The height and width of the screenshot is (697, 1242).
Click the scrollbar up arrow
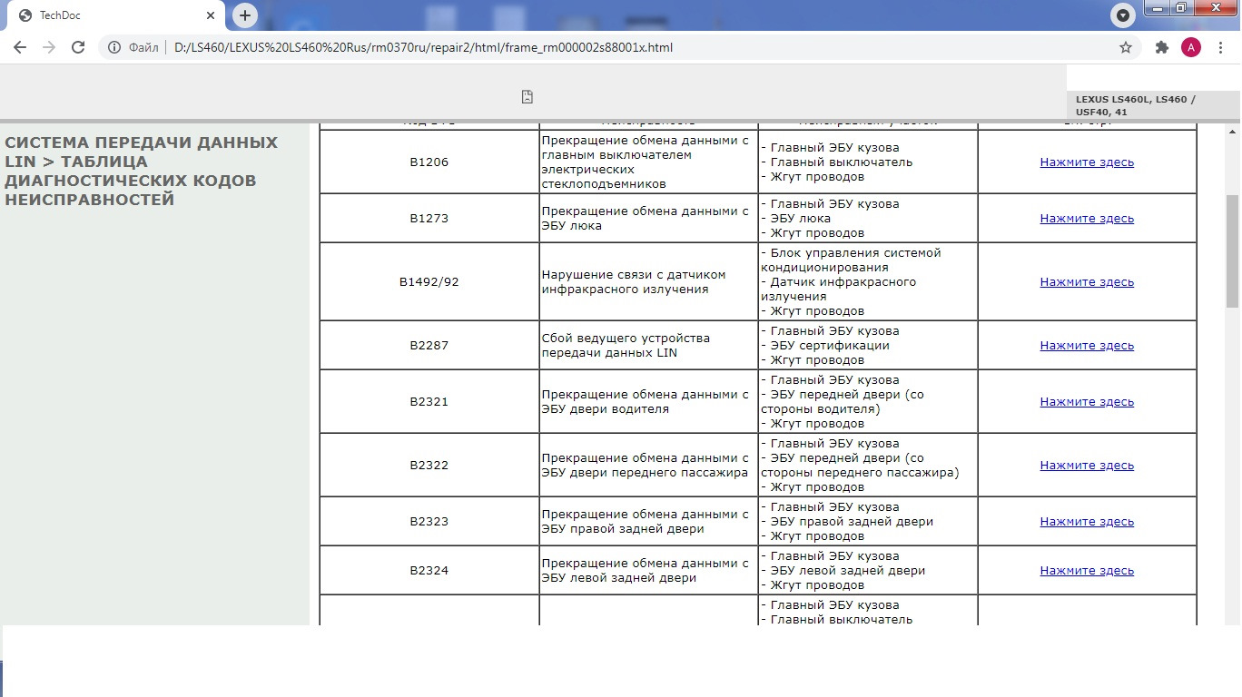(1232, 132)
